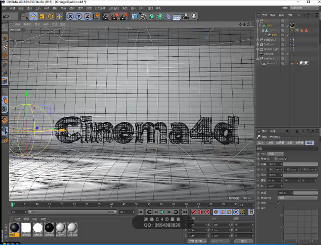Open the Standard layout dropdown
The height and width of the screenshot is (245, 321).
304,8
